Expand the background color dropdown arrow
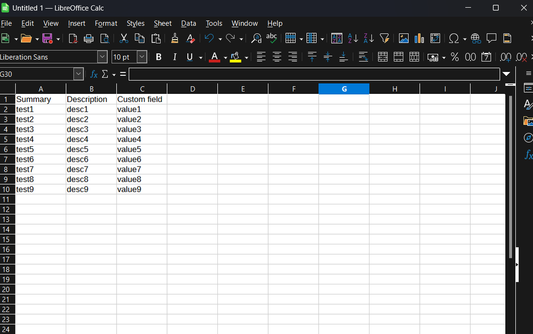This screenshot has height=334, width=533. 246,58
